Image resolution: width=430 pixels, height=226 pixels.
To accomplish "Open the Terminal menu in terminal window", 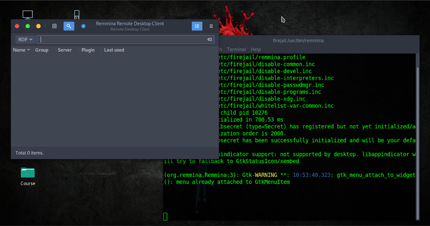I will [236, 50].
